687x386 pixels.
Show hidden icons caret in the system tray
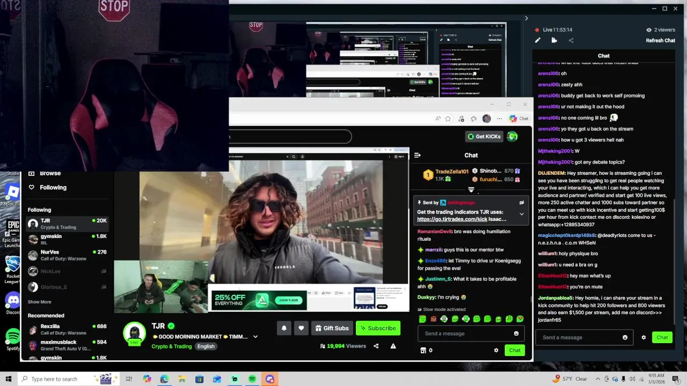[x=598, y=379]
